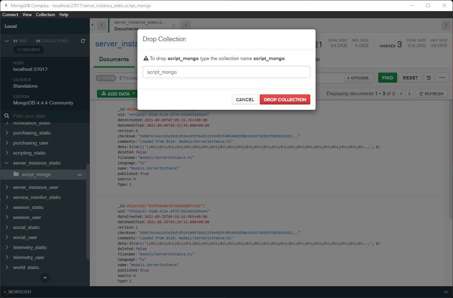Go to next tab with right arrow
The height and width of the screenshot is (298, 453).
tap(446, 25)
